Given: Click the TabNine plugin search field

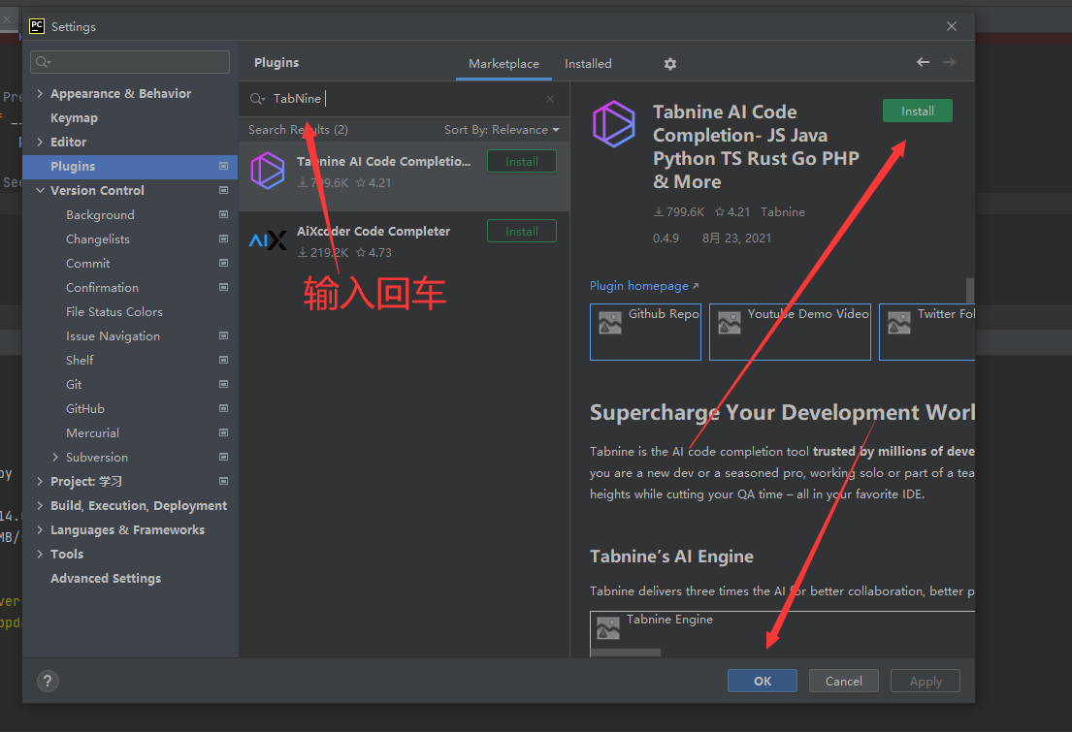Looking at the screenshot, I should tap(404, 99).
